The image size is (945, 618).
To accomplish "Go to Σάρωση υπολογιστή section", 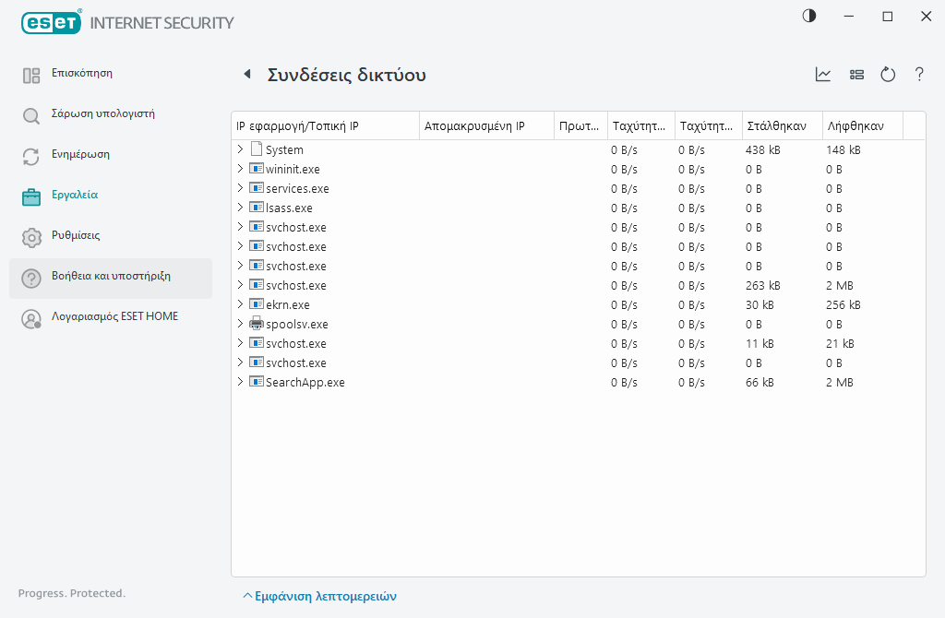I will click(102, 114).
